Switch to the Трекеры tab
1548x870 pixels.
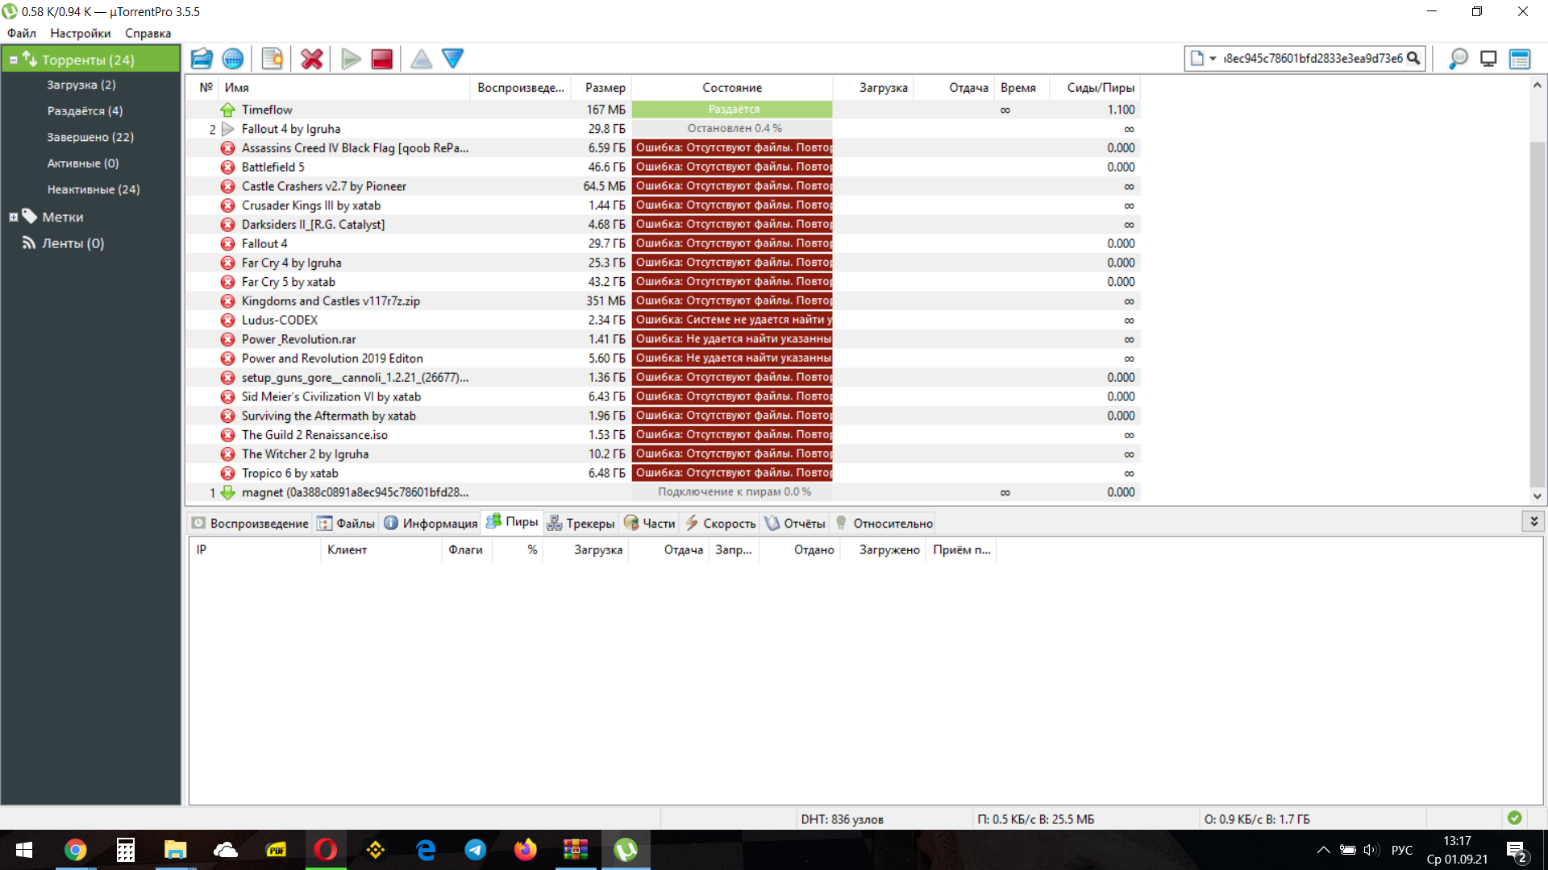coord(580,524)
